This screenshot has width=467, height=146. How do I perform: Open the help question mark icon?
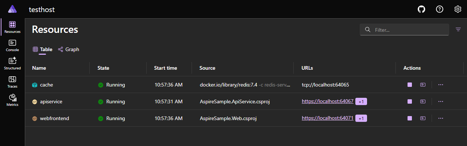point(440,9)
